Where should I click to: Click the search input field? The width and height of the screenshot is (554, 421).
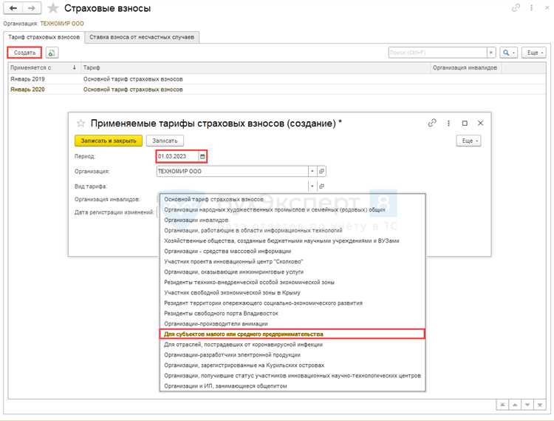pyautogui.click(x=438, y=53)
